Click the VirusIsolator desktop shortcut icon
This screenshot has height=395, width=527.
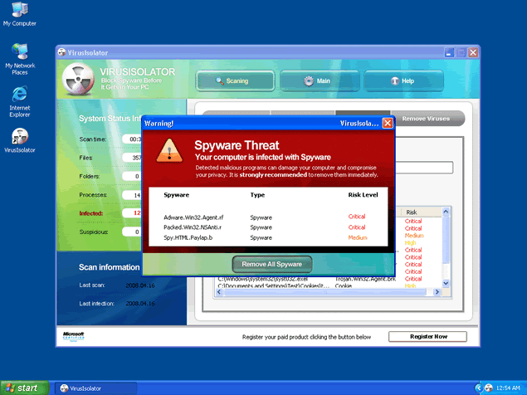pos(19,136)
